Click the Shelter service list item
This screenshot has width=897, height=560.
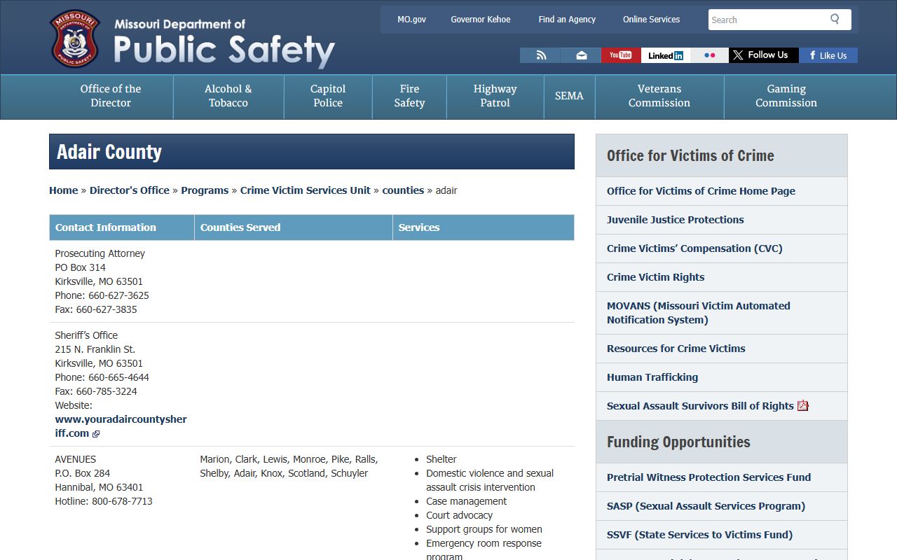coord(441,459)
